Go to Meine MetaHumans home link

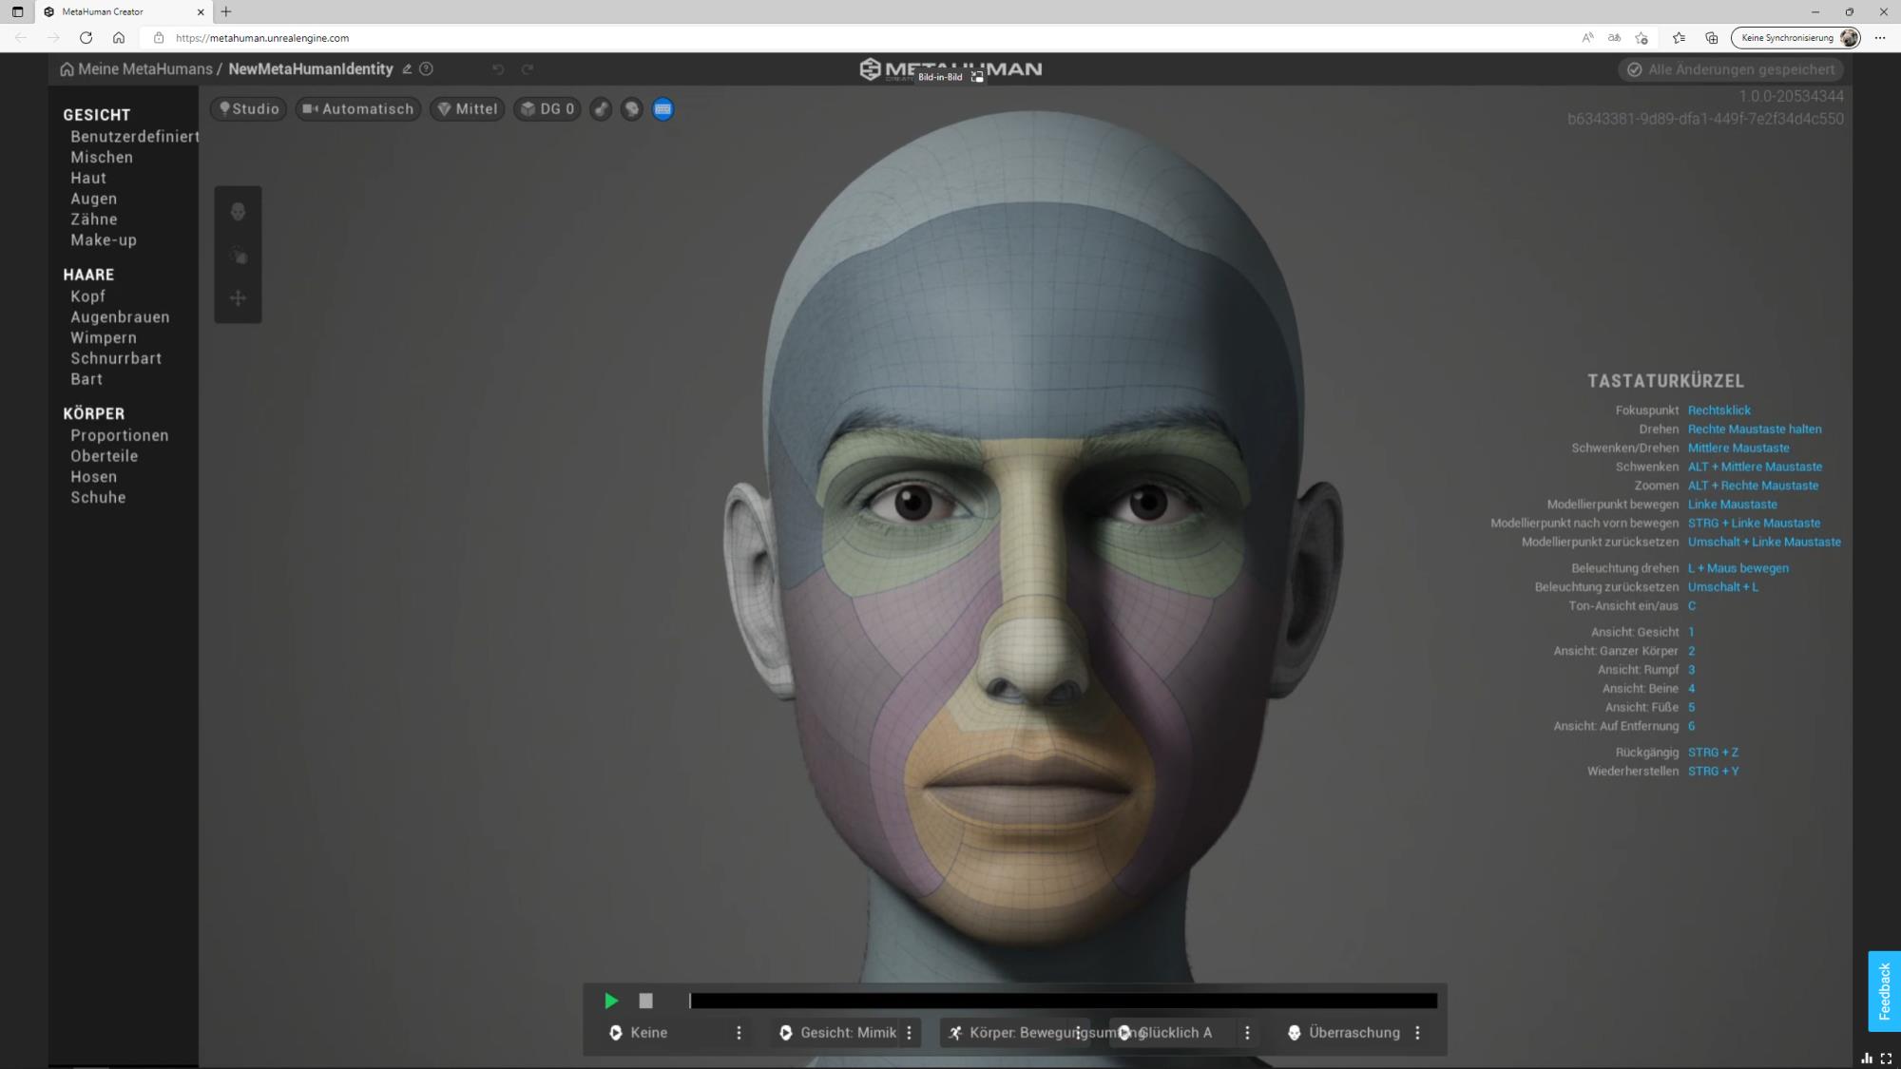(x=136, y=69)
